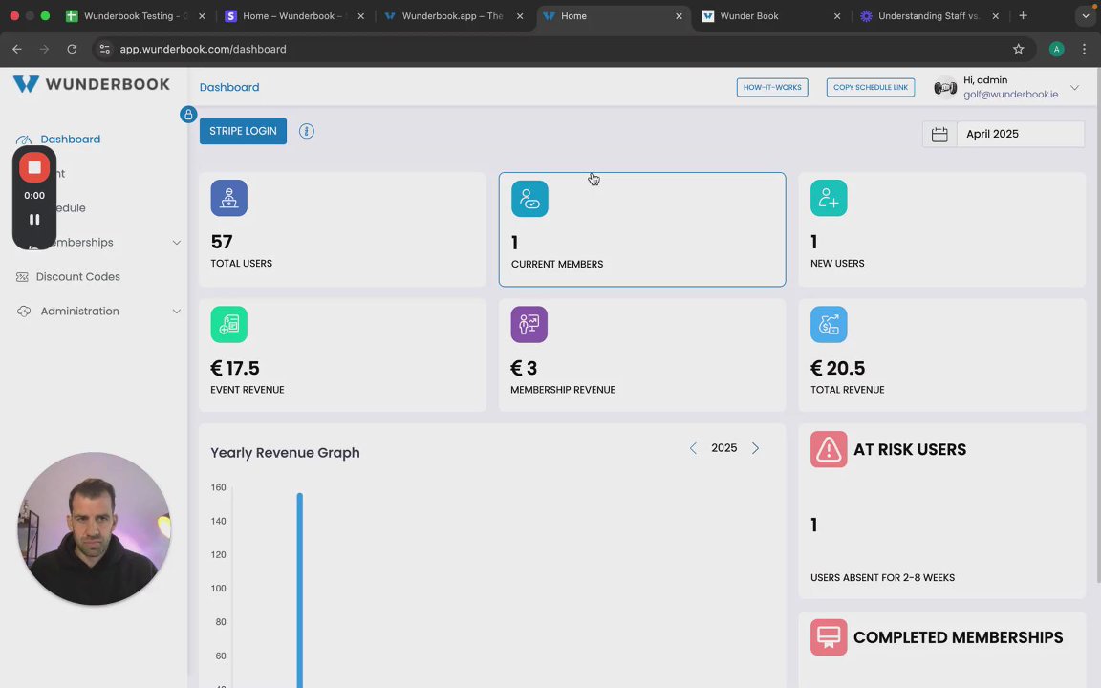Open Discount Codes in the sidebar
Screen dimensions: 1101x688
pyautogui.click(x=78, y=276)
